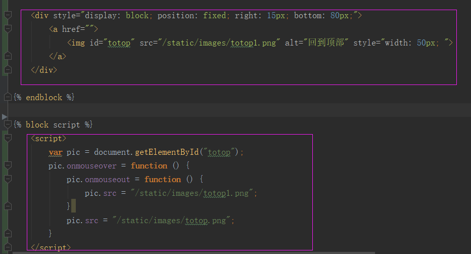Click the fold marker at onmouseover's closing brace

pos(7,233)
